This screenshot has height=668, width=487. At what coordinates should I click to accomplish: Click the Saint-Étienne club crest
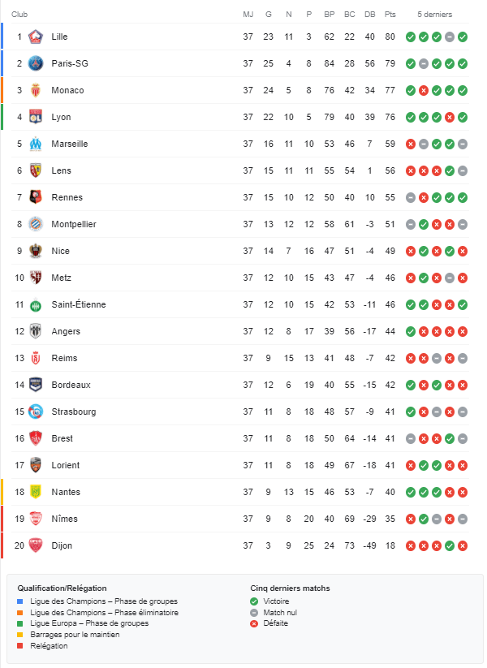[x=36, y=304]
